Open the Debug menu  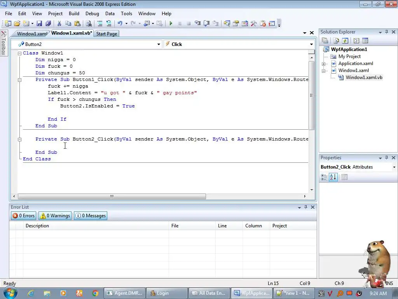tap(92, 14)
